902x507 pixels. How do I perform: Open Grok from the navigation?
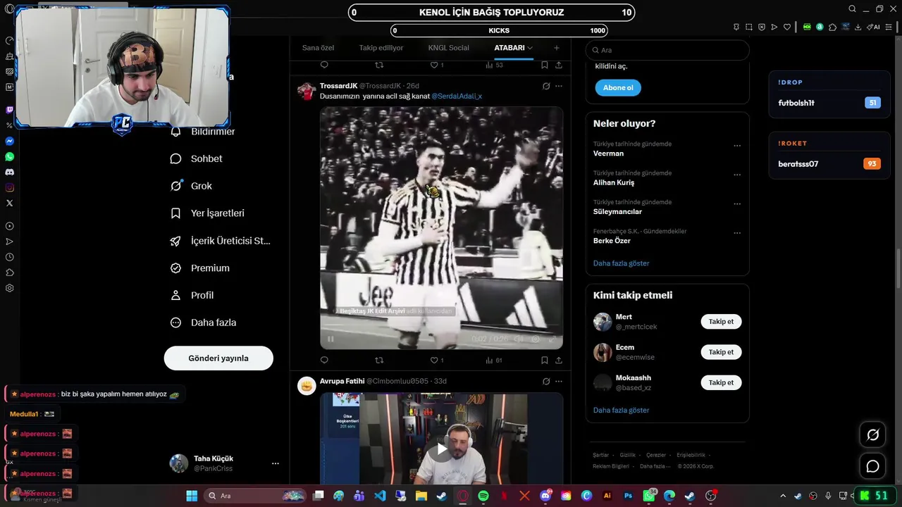coord(191,186)
